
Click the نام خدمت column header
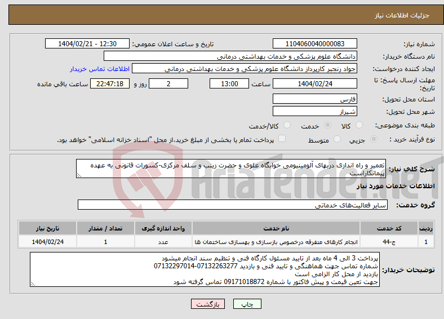276,228
